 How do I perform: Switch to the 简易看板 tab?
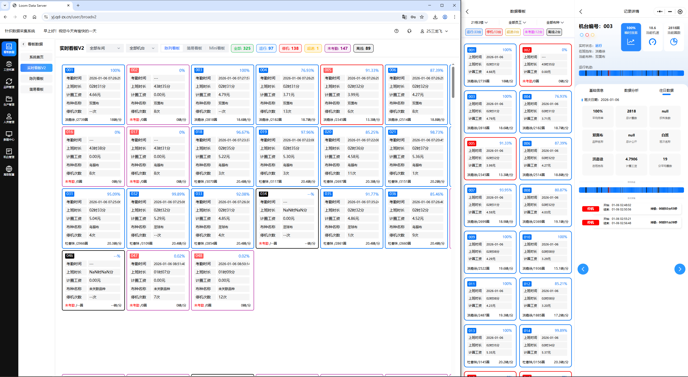(194, 48)
